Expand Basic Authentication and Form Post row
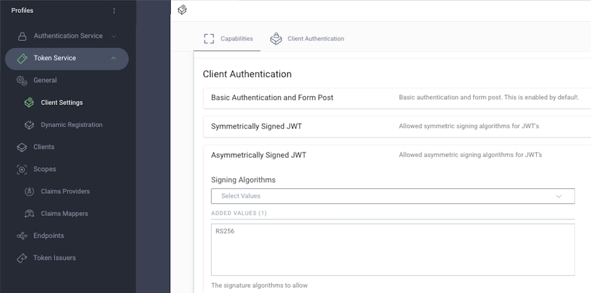Image resolution: width=591 pixels, height=293 pixels. pyautogui.click(x=272, y=98)
